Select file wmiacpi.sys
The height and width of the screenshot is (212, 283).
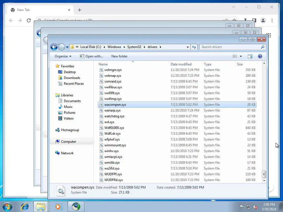[x=113, y=157]
